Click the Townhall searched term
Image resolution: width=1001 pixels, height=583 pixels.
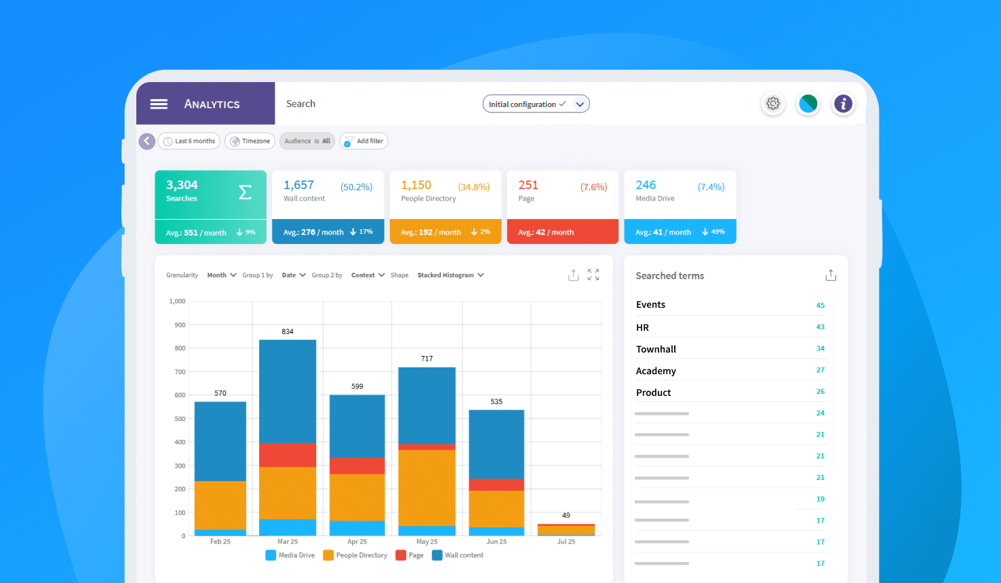coord(656,349)
